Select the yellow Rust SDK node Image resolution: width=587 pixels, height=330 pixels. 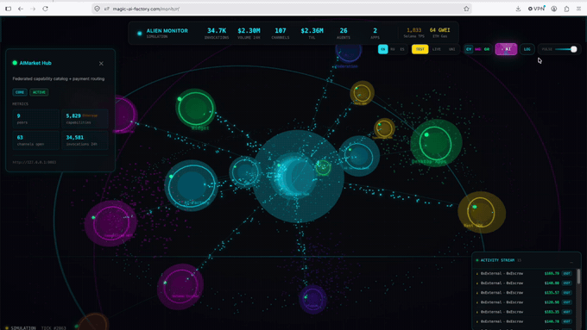(482, 212)
